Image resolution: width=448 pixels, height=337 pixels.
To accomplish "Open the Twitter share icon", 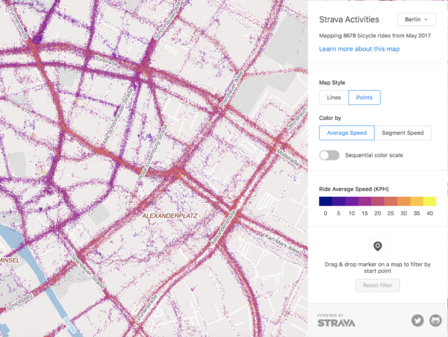I will pos(417,321).
